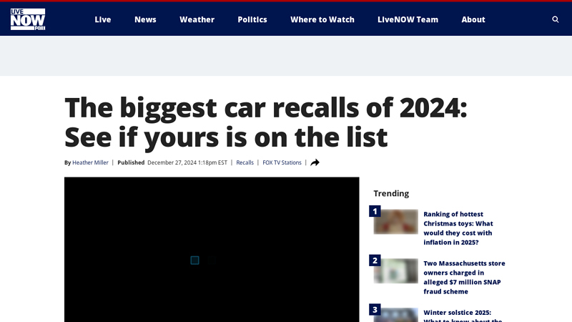Open the hottest Christmas toys trending article
The width and height of the screenshot is (572, 322).
click(458, 228)
